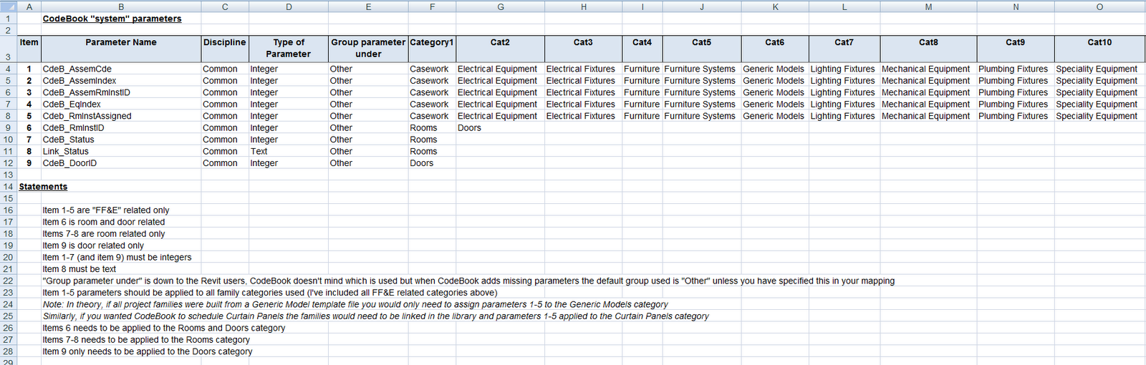Click the 'Plumbing Fixtures' cell in the CdeB_AssemIndex row
The width and height of the screenshot is (1146, 365).
pos(1016,81)
